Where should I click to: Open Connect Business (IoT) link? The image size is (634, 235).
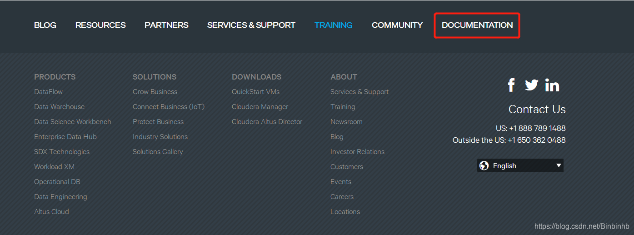169,106
